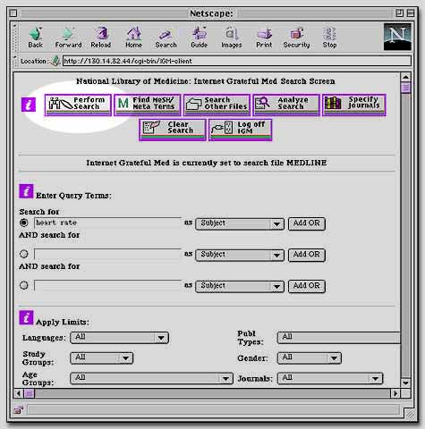The image size is (425, 429).
Task: Open the Analyze Search tool
Action: point(286,105)
